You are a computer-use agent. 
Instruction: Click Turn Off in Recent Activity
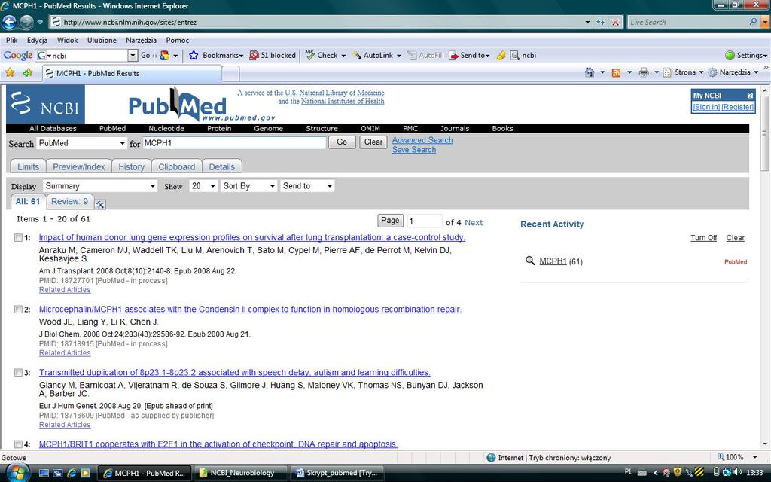tap(704, 238)
